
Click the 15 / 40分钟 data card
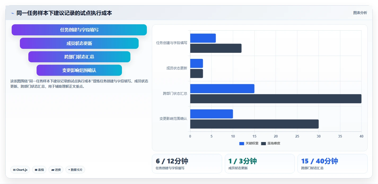pos(332,164)
